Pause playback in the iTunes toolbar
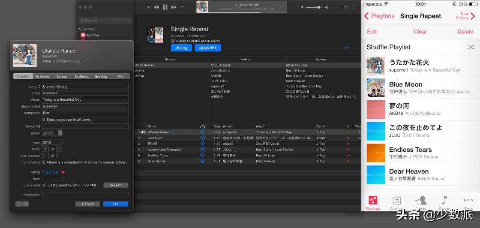The image size is (480, 228). pyautogui.click(x=165, y=7)
